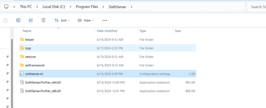Click the date 6/17/2024 2:33 PM

pyautogui.click(x=110, y=48)
